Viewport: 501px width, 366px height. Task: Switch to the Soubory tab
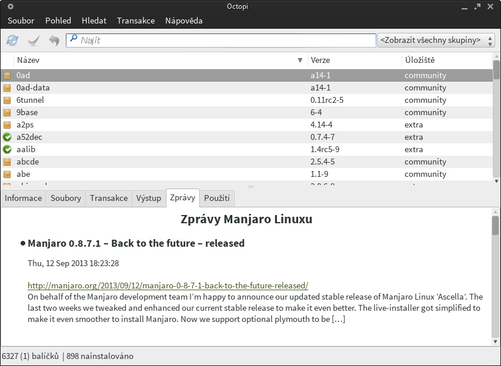tap(66, 198)
